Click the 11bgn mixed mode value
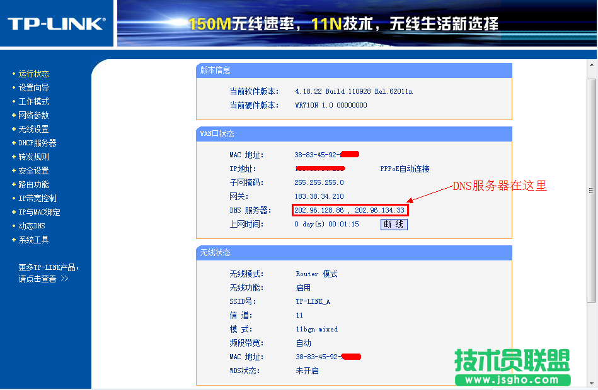The width and height of the screenshot is (598, 390). click(316, 330)
